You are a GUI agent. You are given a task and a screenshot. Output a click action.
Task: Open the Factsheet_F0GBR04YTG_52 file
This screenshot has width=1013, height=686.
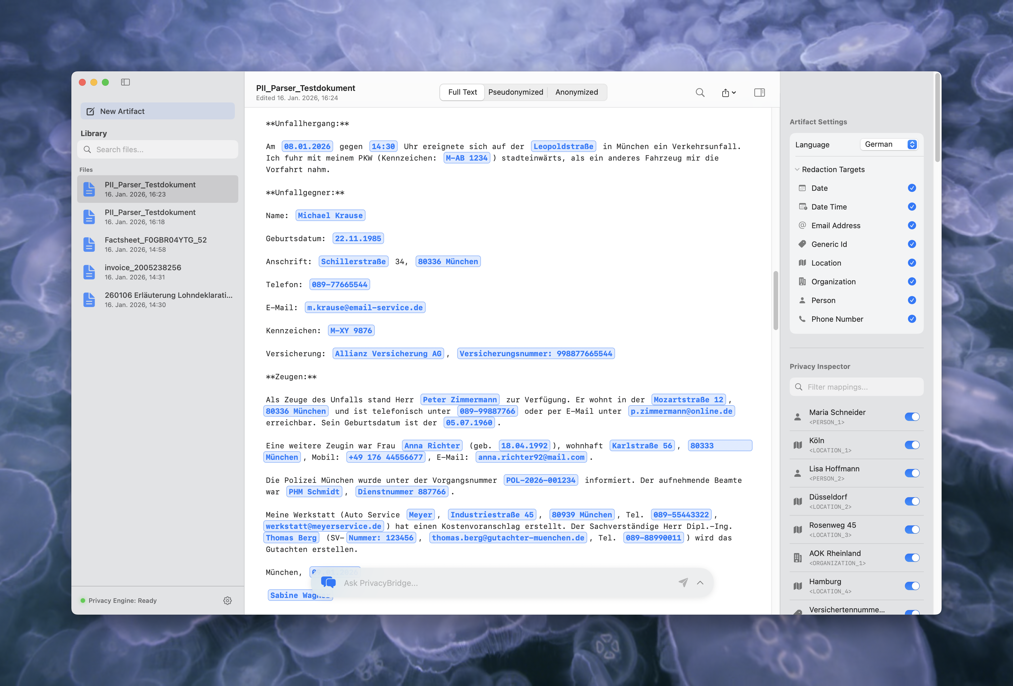tap(156, 244)
